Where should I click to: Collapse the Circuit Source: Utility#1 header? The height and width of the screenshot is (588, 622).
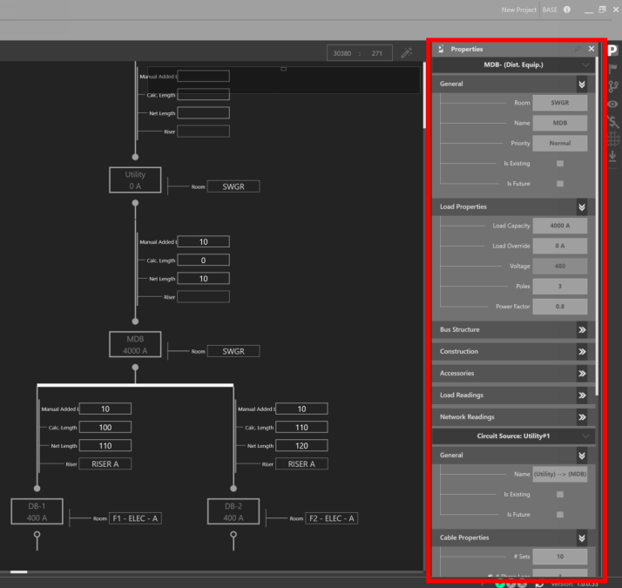(585, 436)
